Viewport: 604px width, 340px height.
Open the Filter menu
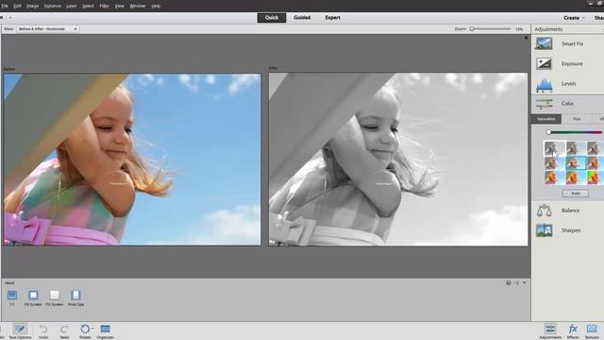click(x=104, y=7)
